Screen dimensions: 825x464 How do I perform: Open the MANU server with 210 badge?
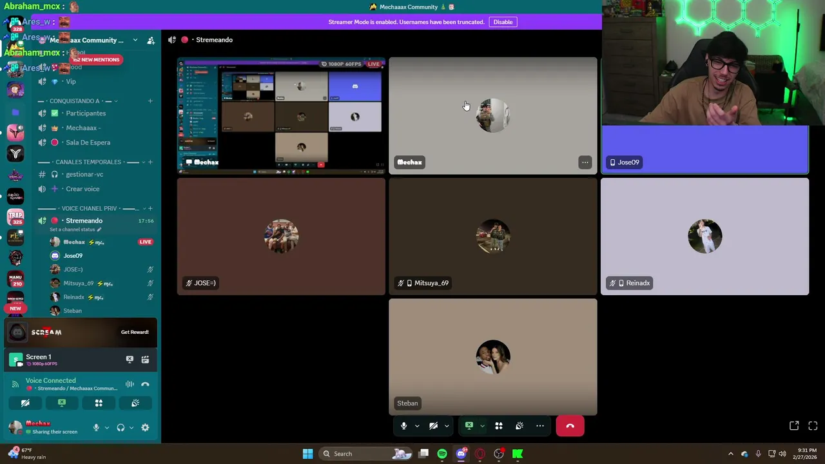tap(15, 279)
